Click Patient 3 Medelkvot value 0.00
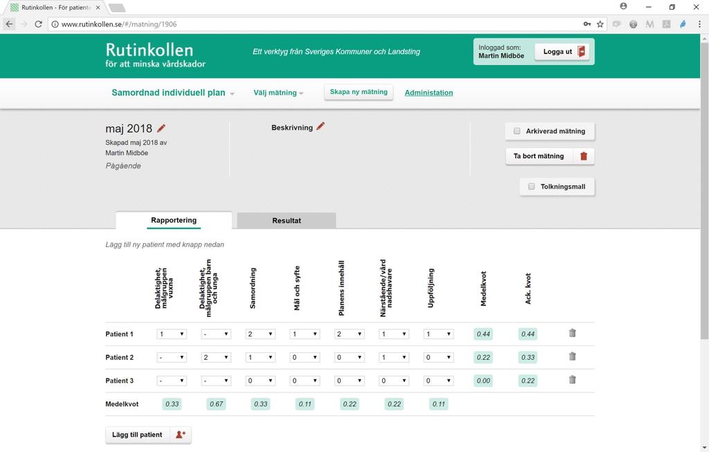 pyautogui.click(x=483, y=381)
